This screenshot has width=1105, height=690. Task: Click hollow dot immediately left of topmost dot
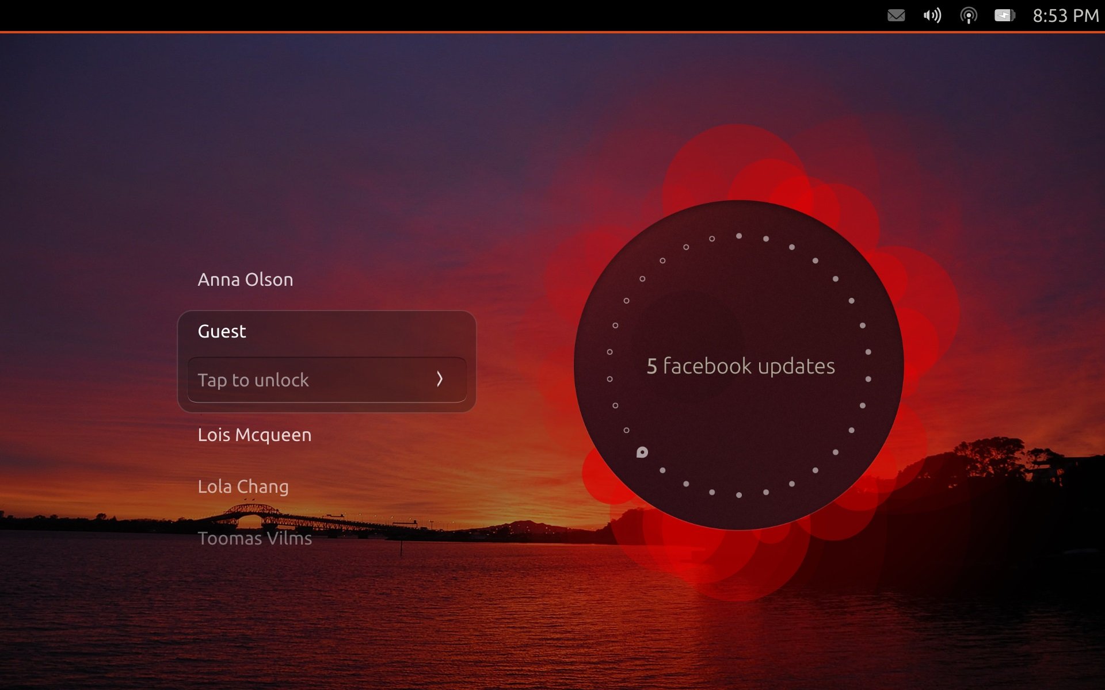(712, 239)
